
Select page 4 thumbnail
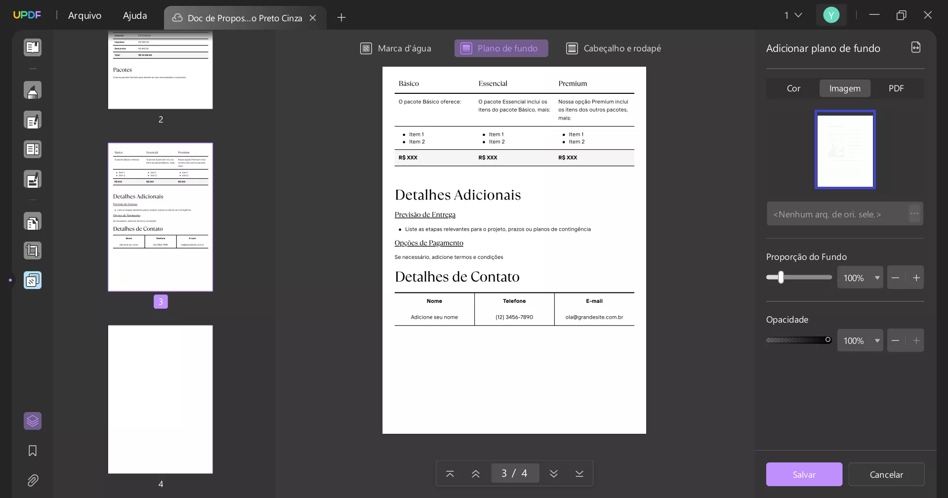pos(160,399)
